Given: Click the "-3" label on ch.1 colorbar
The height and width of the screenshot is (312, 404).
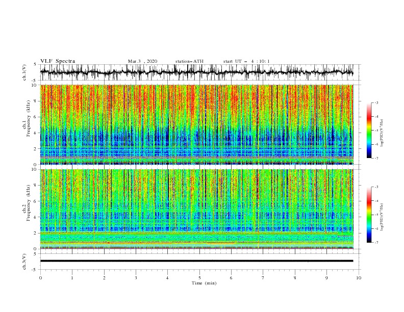Looking at the screenshot, I should (376, 102).
